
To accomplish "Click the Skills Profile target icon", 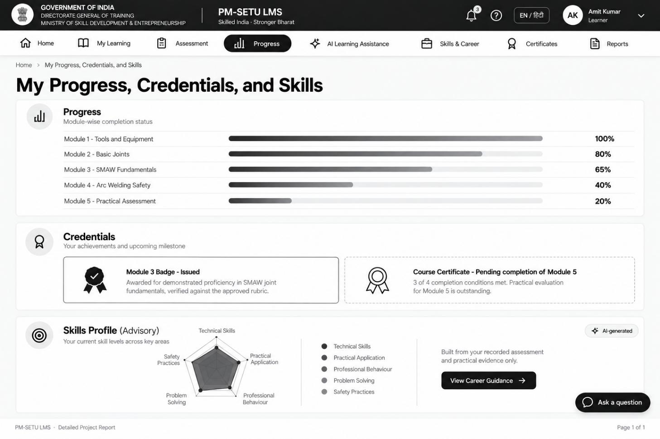I will tap(39, 335).
